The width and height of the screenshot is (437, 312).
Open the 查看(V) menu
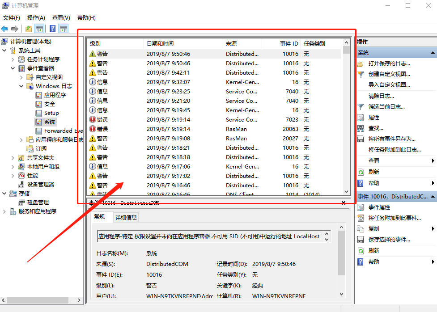coord(61,17)
